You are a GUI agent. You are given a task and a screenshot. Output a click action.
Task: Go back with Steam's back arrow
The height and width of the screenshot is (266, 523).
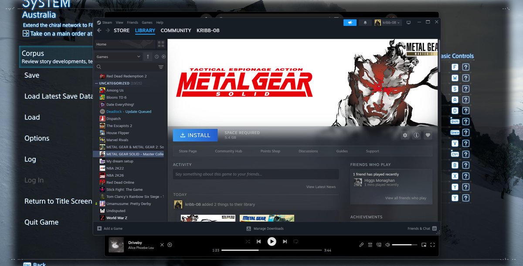[x=99, y=31]
